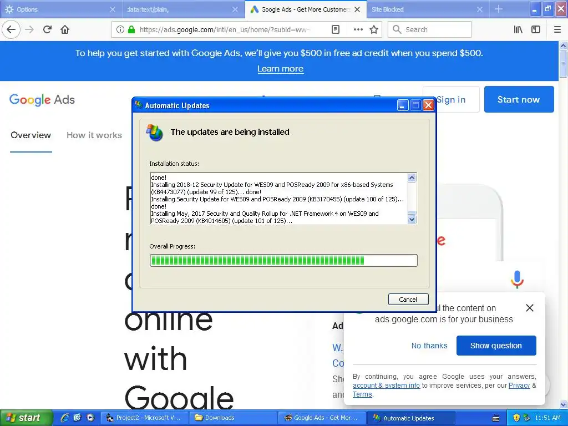Click the Google Ads logo
This screenshot has width=568, height=426.
[x=42, y=100]
